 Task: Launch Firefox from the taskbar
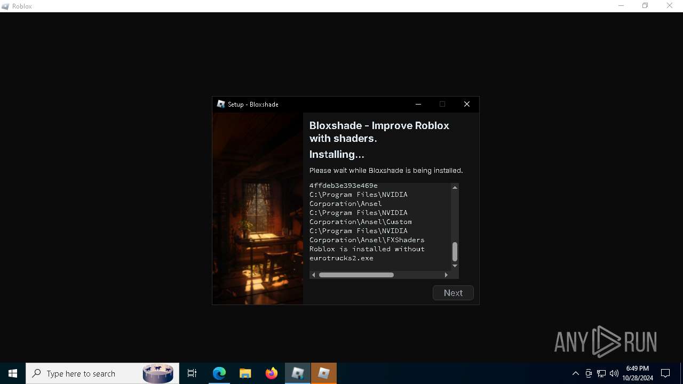[x=272, y=373]
